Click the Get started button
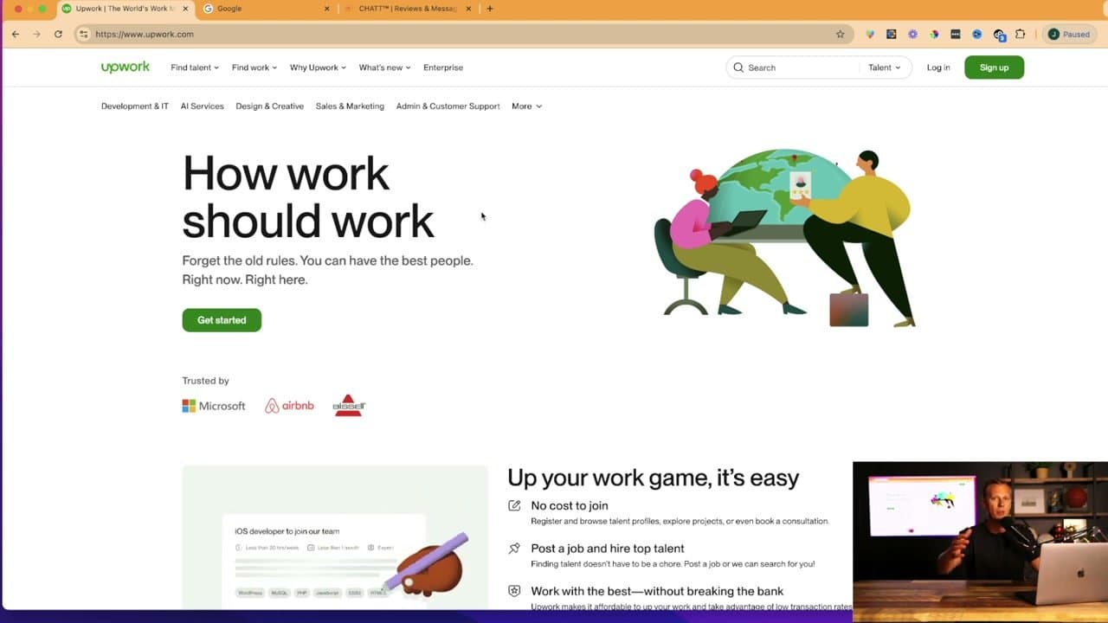This screenshot has width=1108, height=623. [x=222, y=319]
